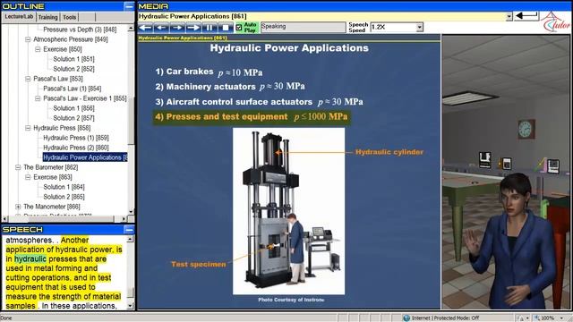
Task: Go to first slide with long left arrow
Action: click(x=145, y=28)
